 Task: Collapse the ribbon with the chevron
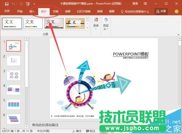tap(178, 35)
